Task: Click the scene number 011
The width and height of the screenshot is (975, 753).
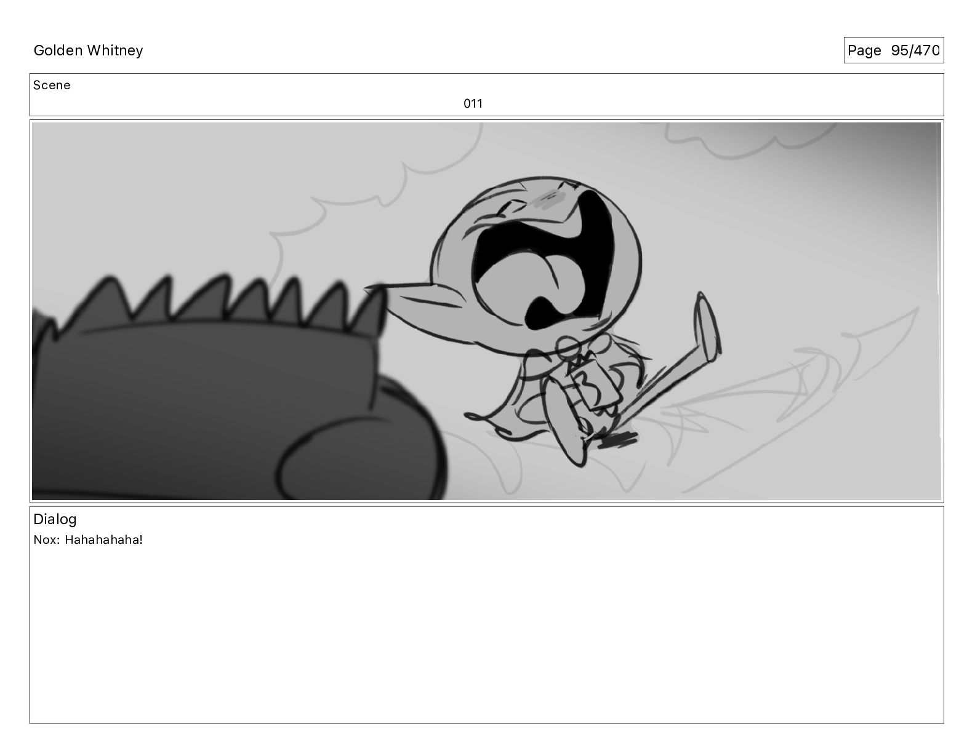Action: tap(473, 103)
